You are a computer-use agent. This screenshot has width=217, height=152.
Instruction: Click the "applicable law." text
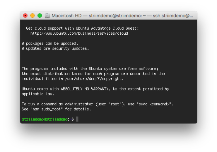38,94
